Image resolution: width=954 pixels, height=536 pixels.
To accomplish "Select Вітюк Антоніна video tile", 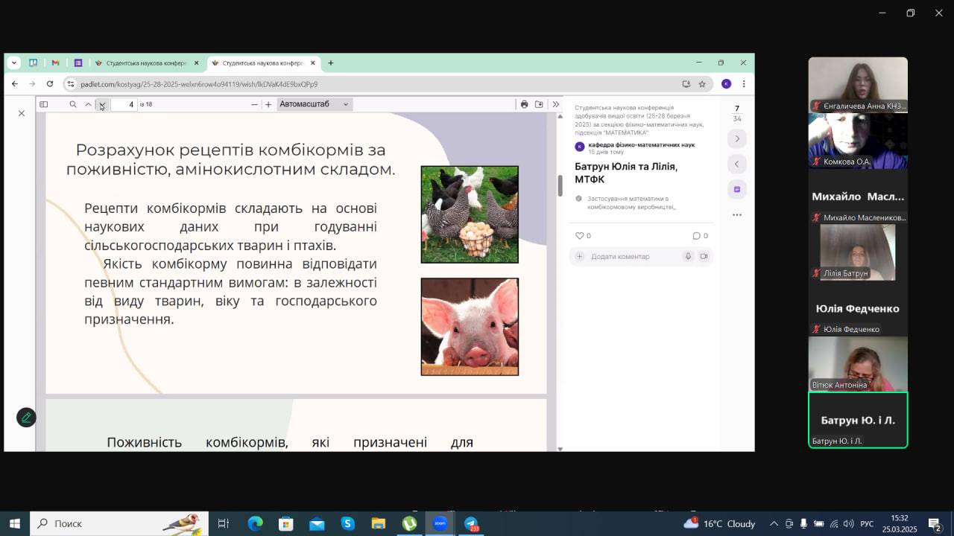I will [x=858, y=364].
